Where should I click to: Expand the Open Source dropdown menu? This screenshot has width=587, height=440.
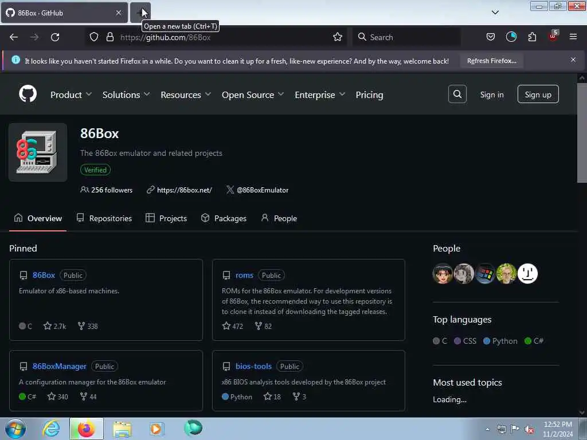[253, 95]
